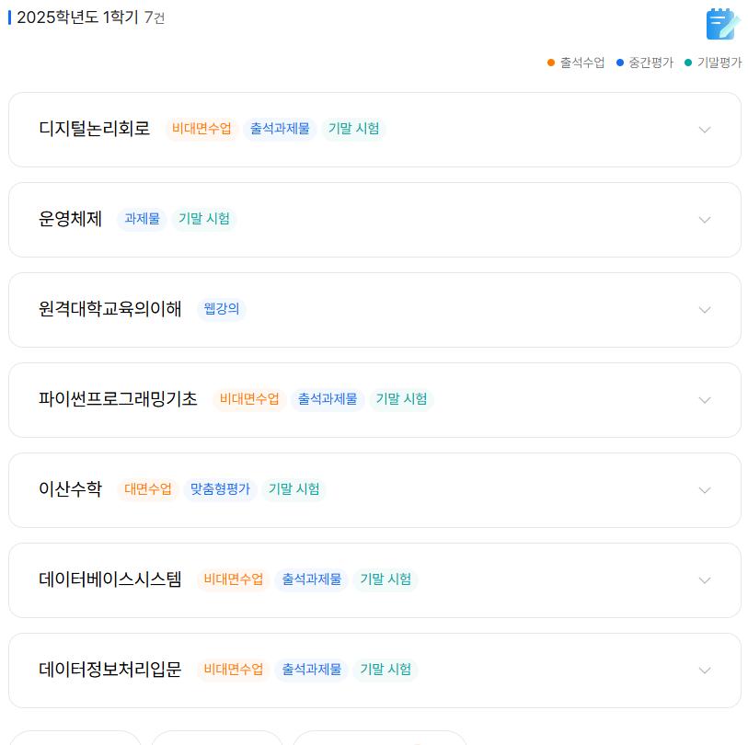Expand the 디지털논리회로 course chevron
Screen dimensions: 748x745
point(705,130)
